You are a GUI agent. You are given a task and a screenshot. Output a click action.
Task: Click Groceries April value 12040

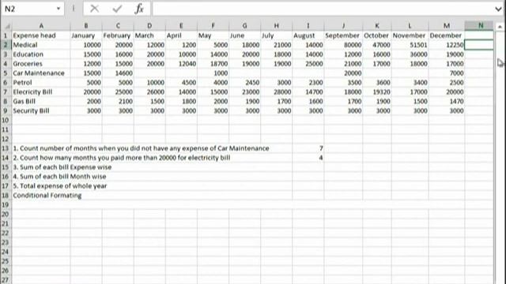click(x=181, y=64)
